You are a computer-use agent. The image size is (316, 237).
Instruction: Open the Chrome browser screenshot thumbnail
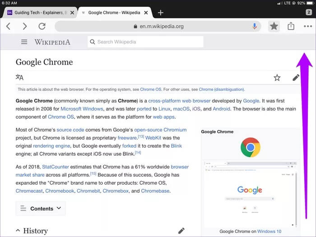pyautogui.click(x=250, y=194)
